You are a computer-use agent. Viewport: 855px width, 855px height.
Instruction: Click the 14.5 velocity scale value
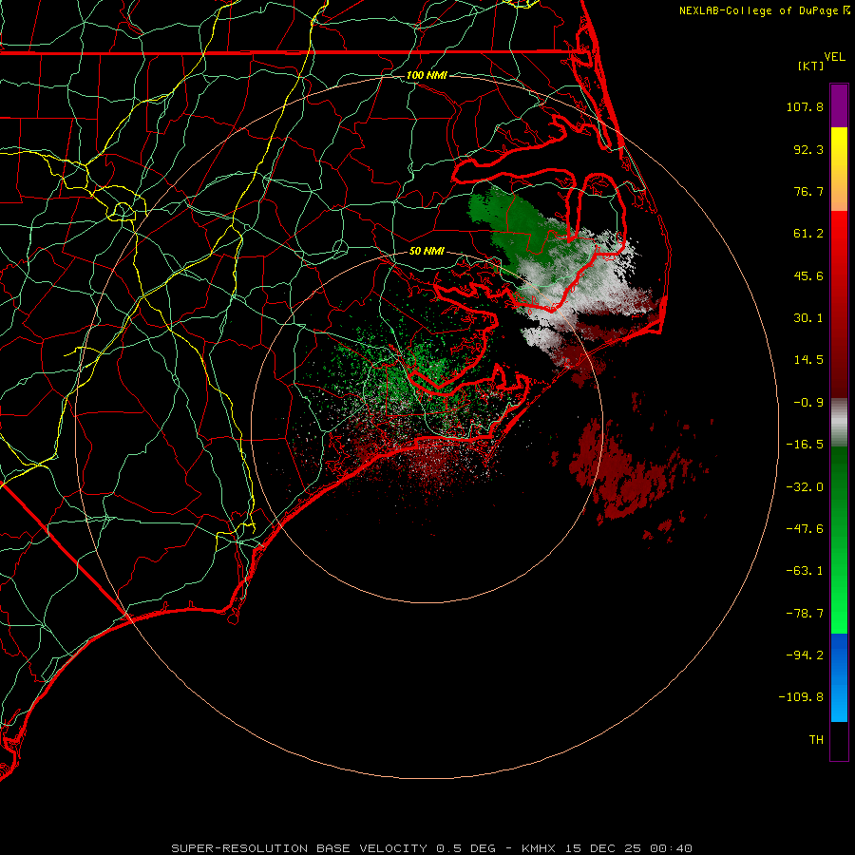pyautogui.click(x=808, y=360)
